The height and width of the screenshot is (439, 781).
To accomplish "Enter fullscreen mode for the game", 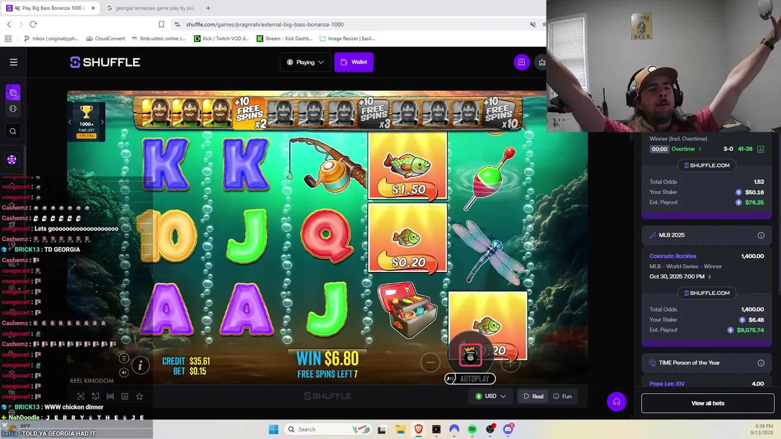I will pos(81,396).
